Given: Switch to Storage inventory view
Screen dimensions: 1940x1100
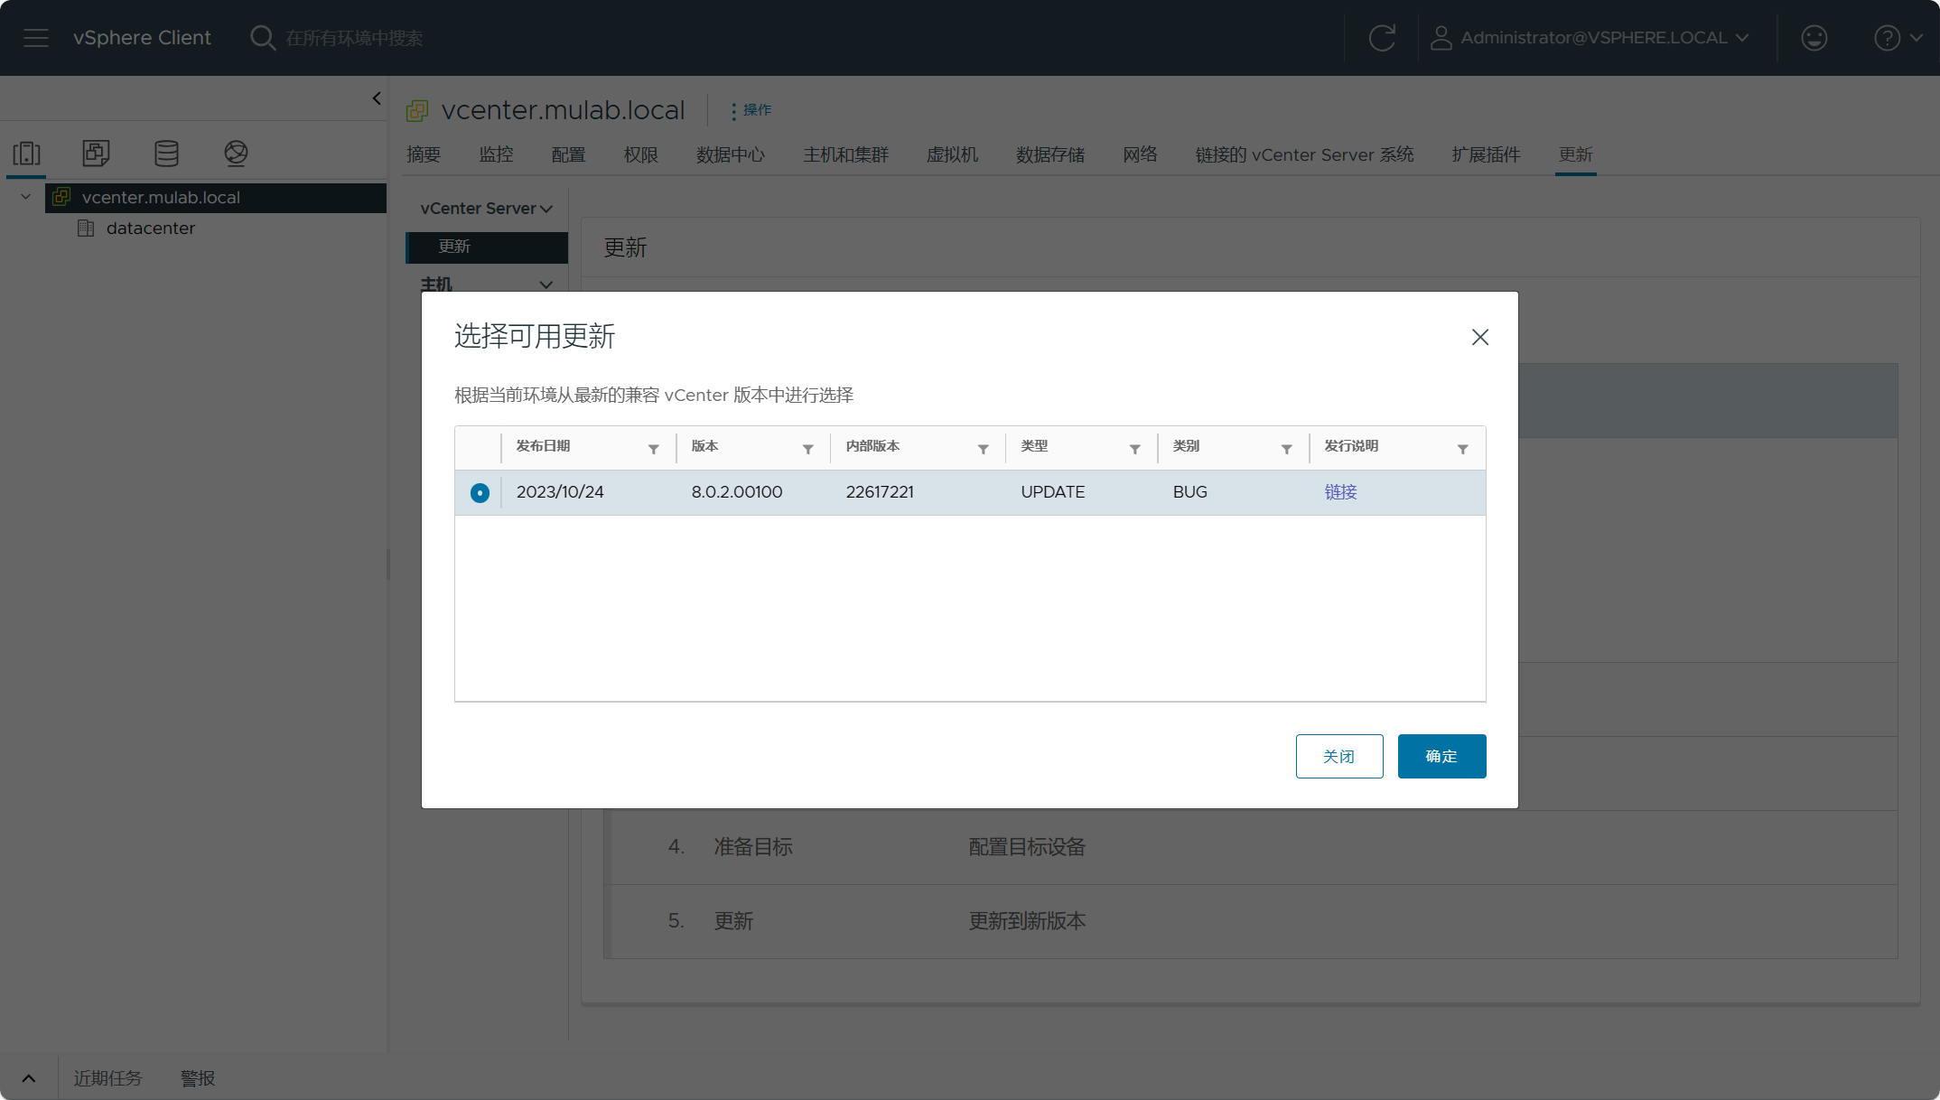Looking at the screenshot, I should 166,154.
